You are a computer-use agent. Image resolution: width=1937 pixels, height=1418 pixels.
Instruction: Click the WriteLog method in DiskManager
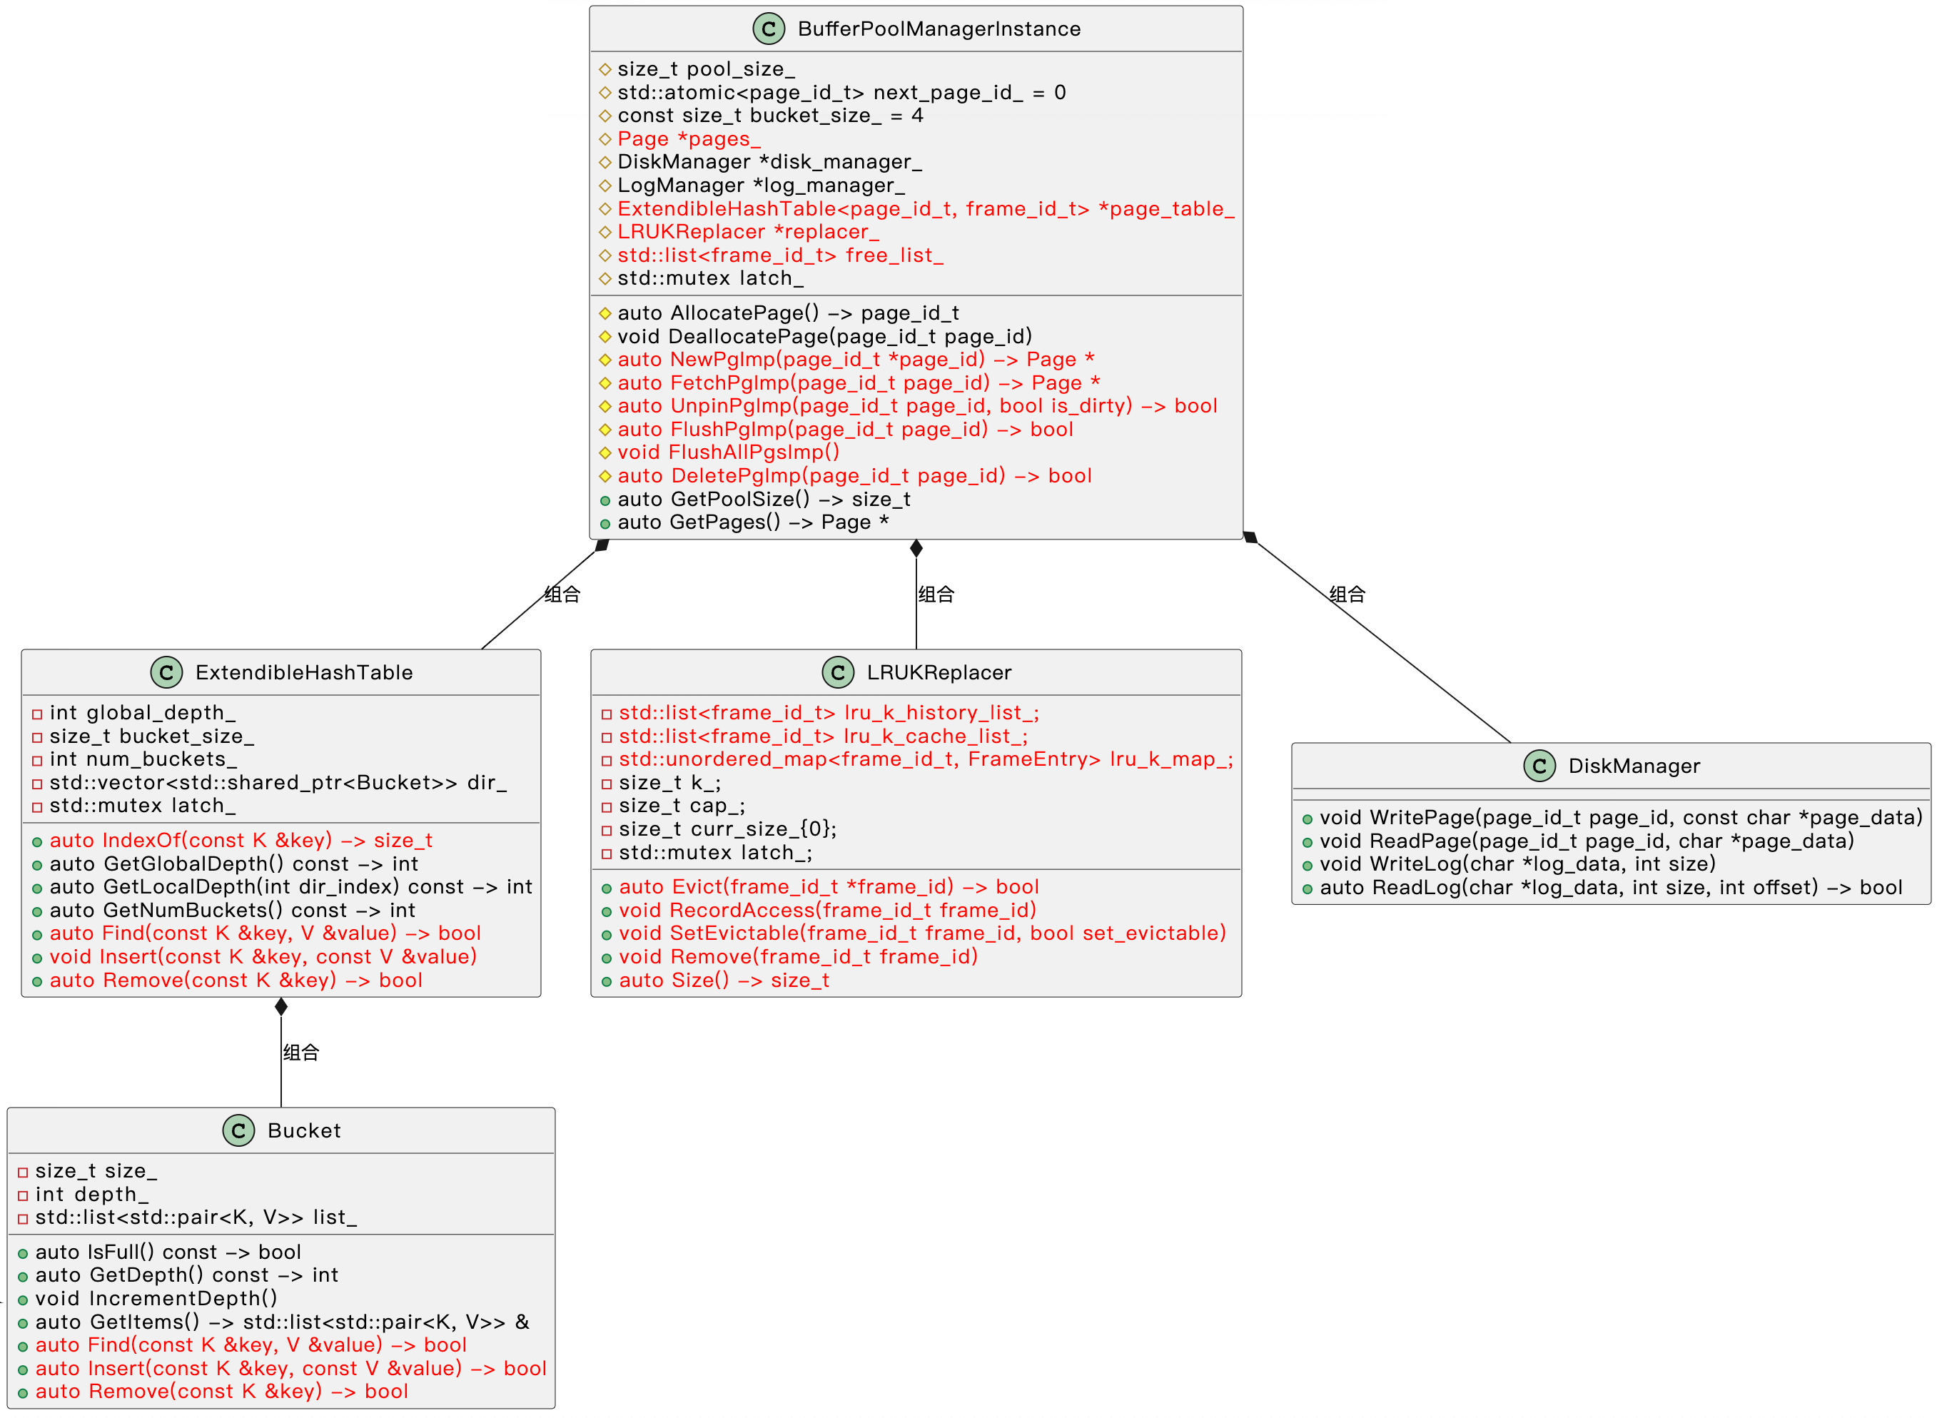click(x=1517, y=864)
